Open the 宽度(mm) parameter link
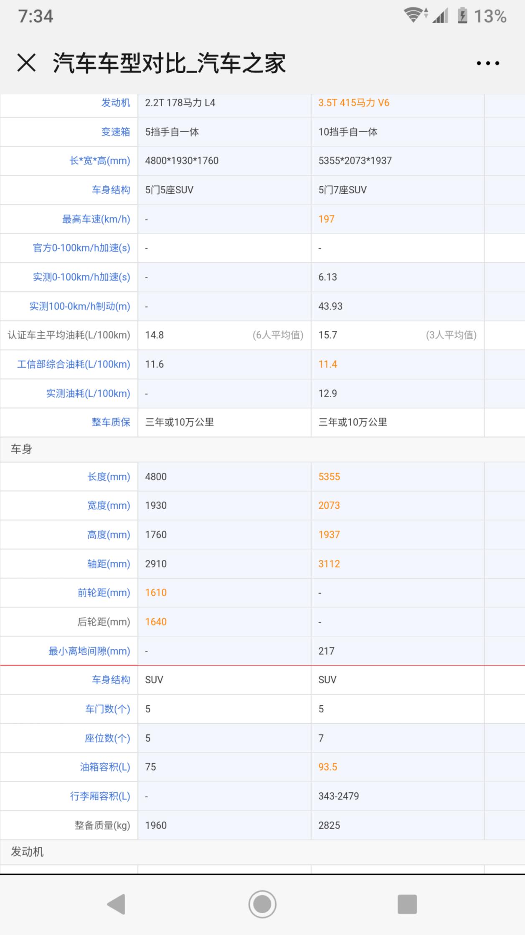This screenshot has width=525, height=935. pyautogui.click(x=109, y=506)
